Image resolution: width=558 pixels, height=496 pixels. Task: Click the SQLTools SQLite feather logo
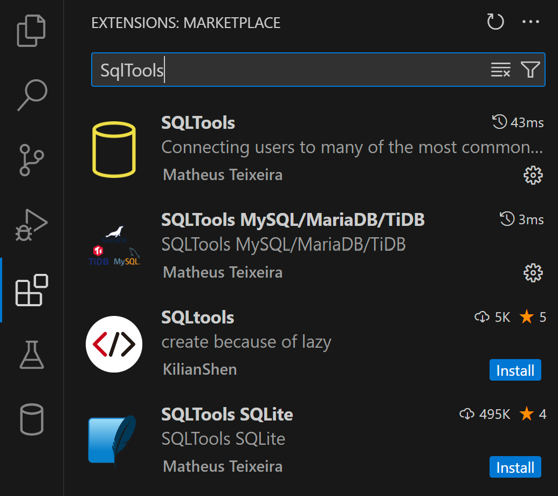coord(113,441)
